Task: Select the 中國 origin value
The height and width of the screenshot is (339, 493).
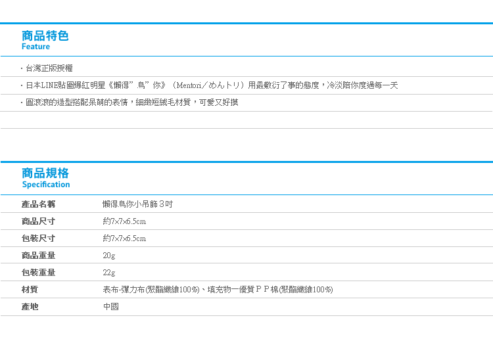Action: 111,306
